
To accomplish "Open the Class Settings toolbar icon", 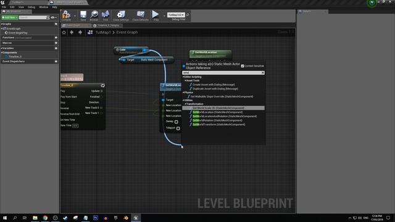I will click(x=121, y=15).
